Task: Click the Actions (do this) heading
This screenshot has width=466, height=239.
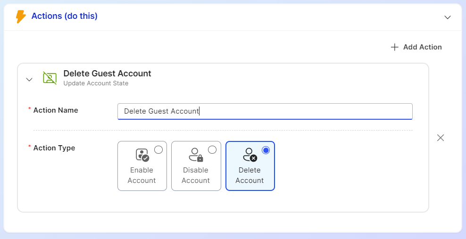Action: pos(65,16)
